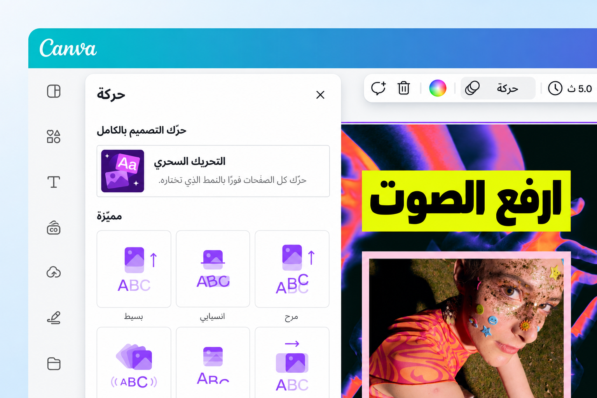The height and width of the screenshot is (398, 597).
Task: Choose the انسيابي animation style
Action: pyautogui.click(x=213, y=269)
